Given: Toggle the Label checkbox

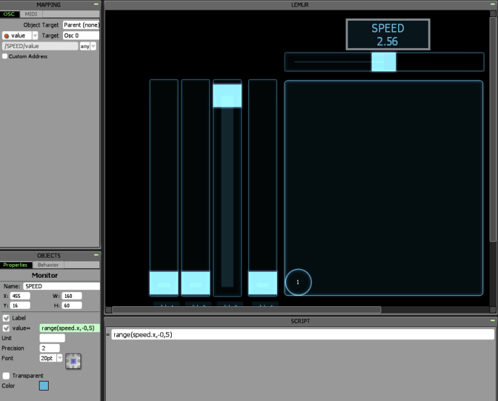Looking at the screenshot, I should click(x=6, y=318).
